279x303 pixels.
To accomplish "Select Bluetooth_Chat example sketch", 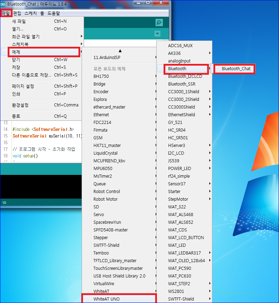I will [233, 69].
